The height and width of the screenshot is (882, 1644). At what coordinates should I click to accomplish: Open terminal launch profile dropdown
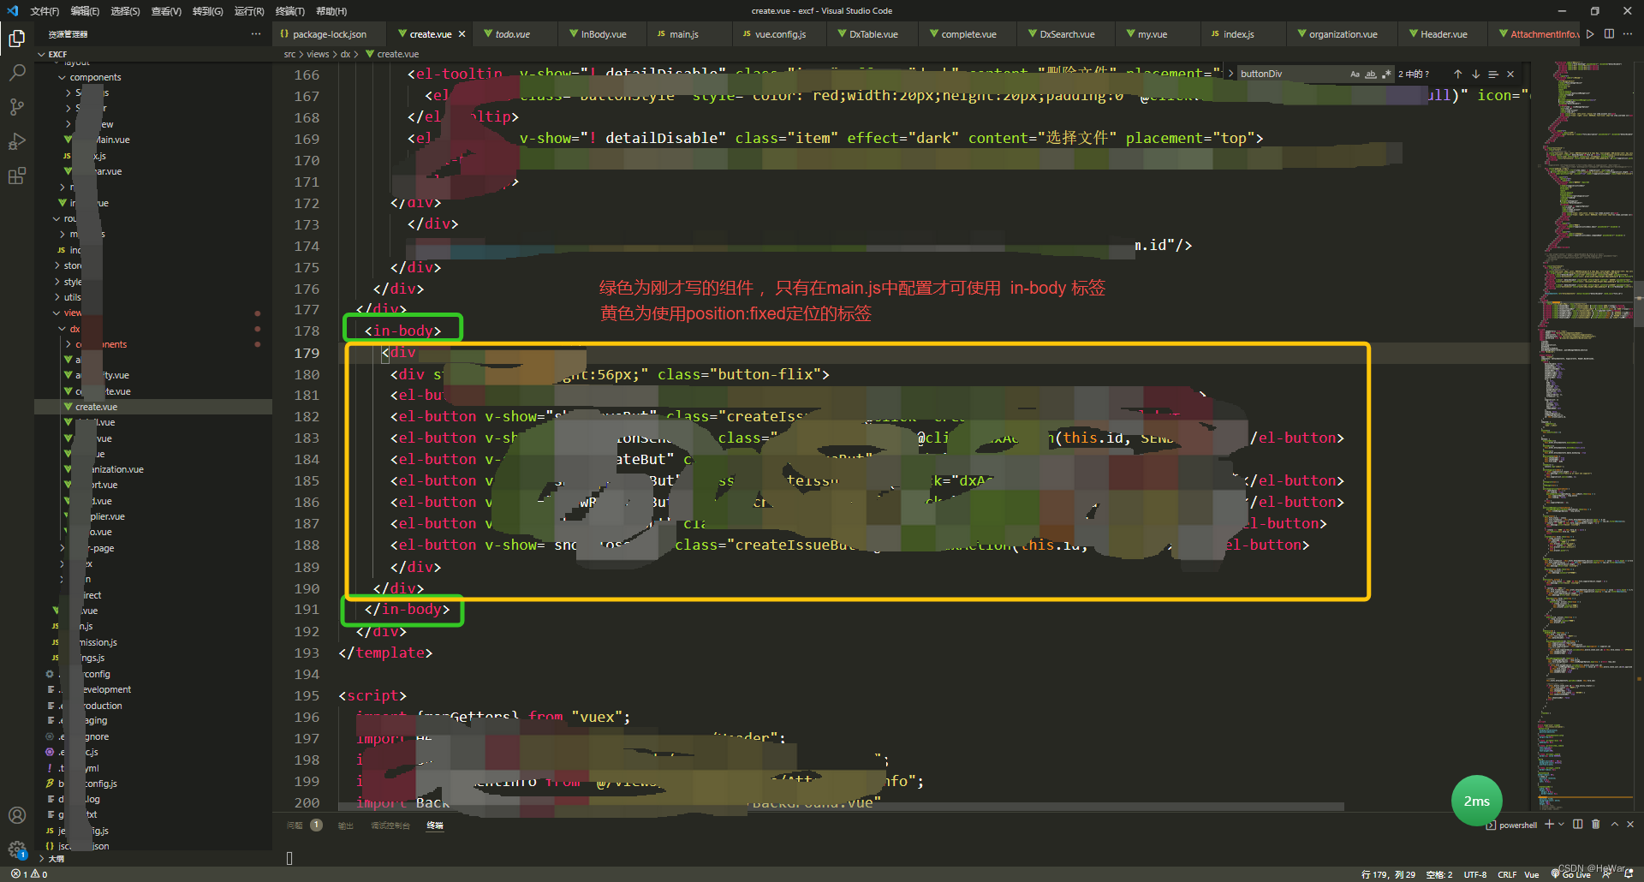[1561, 824]
